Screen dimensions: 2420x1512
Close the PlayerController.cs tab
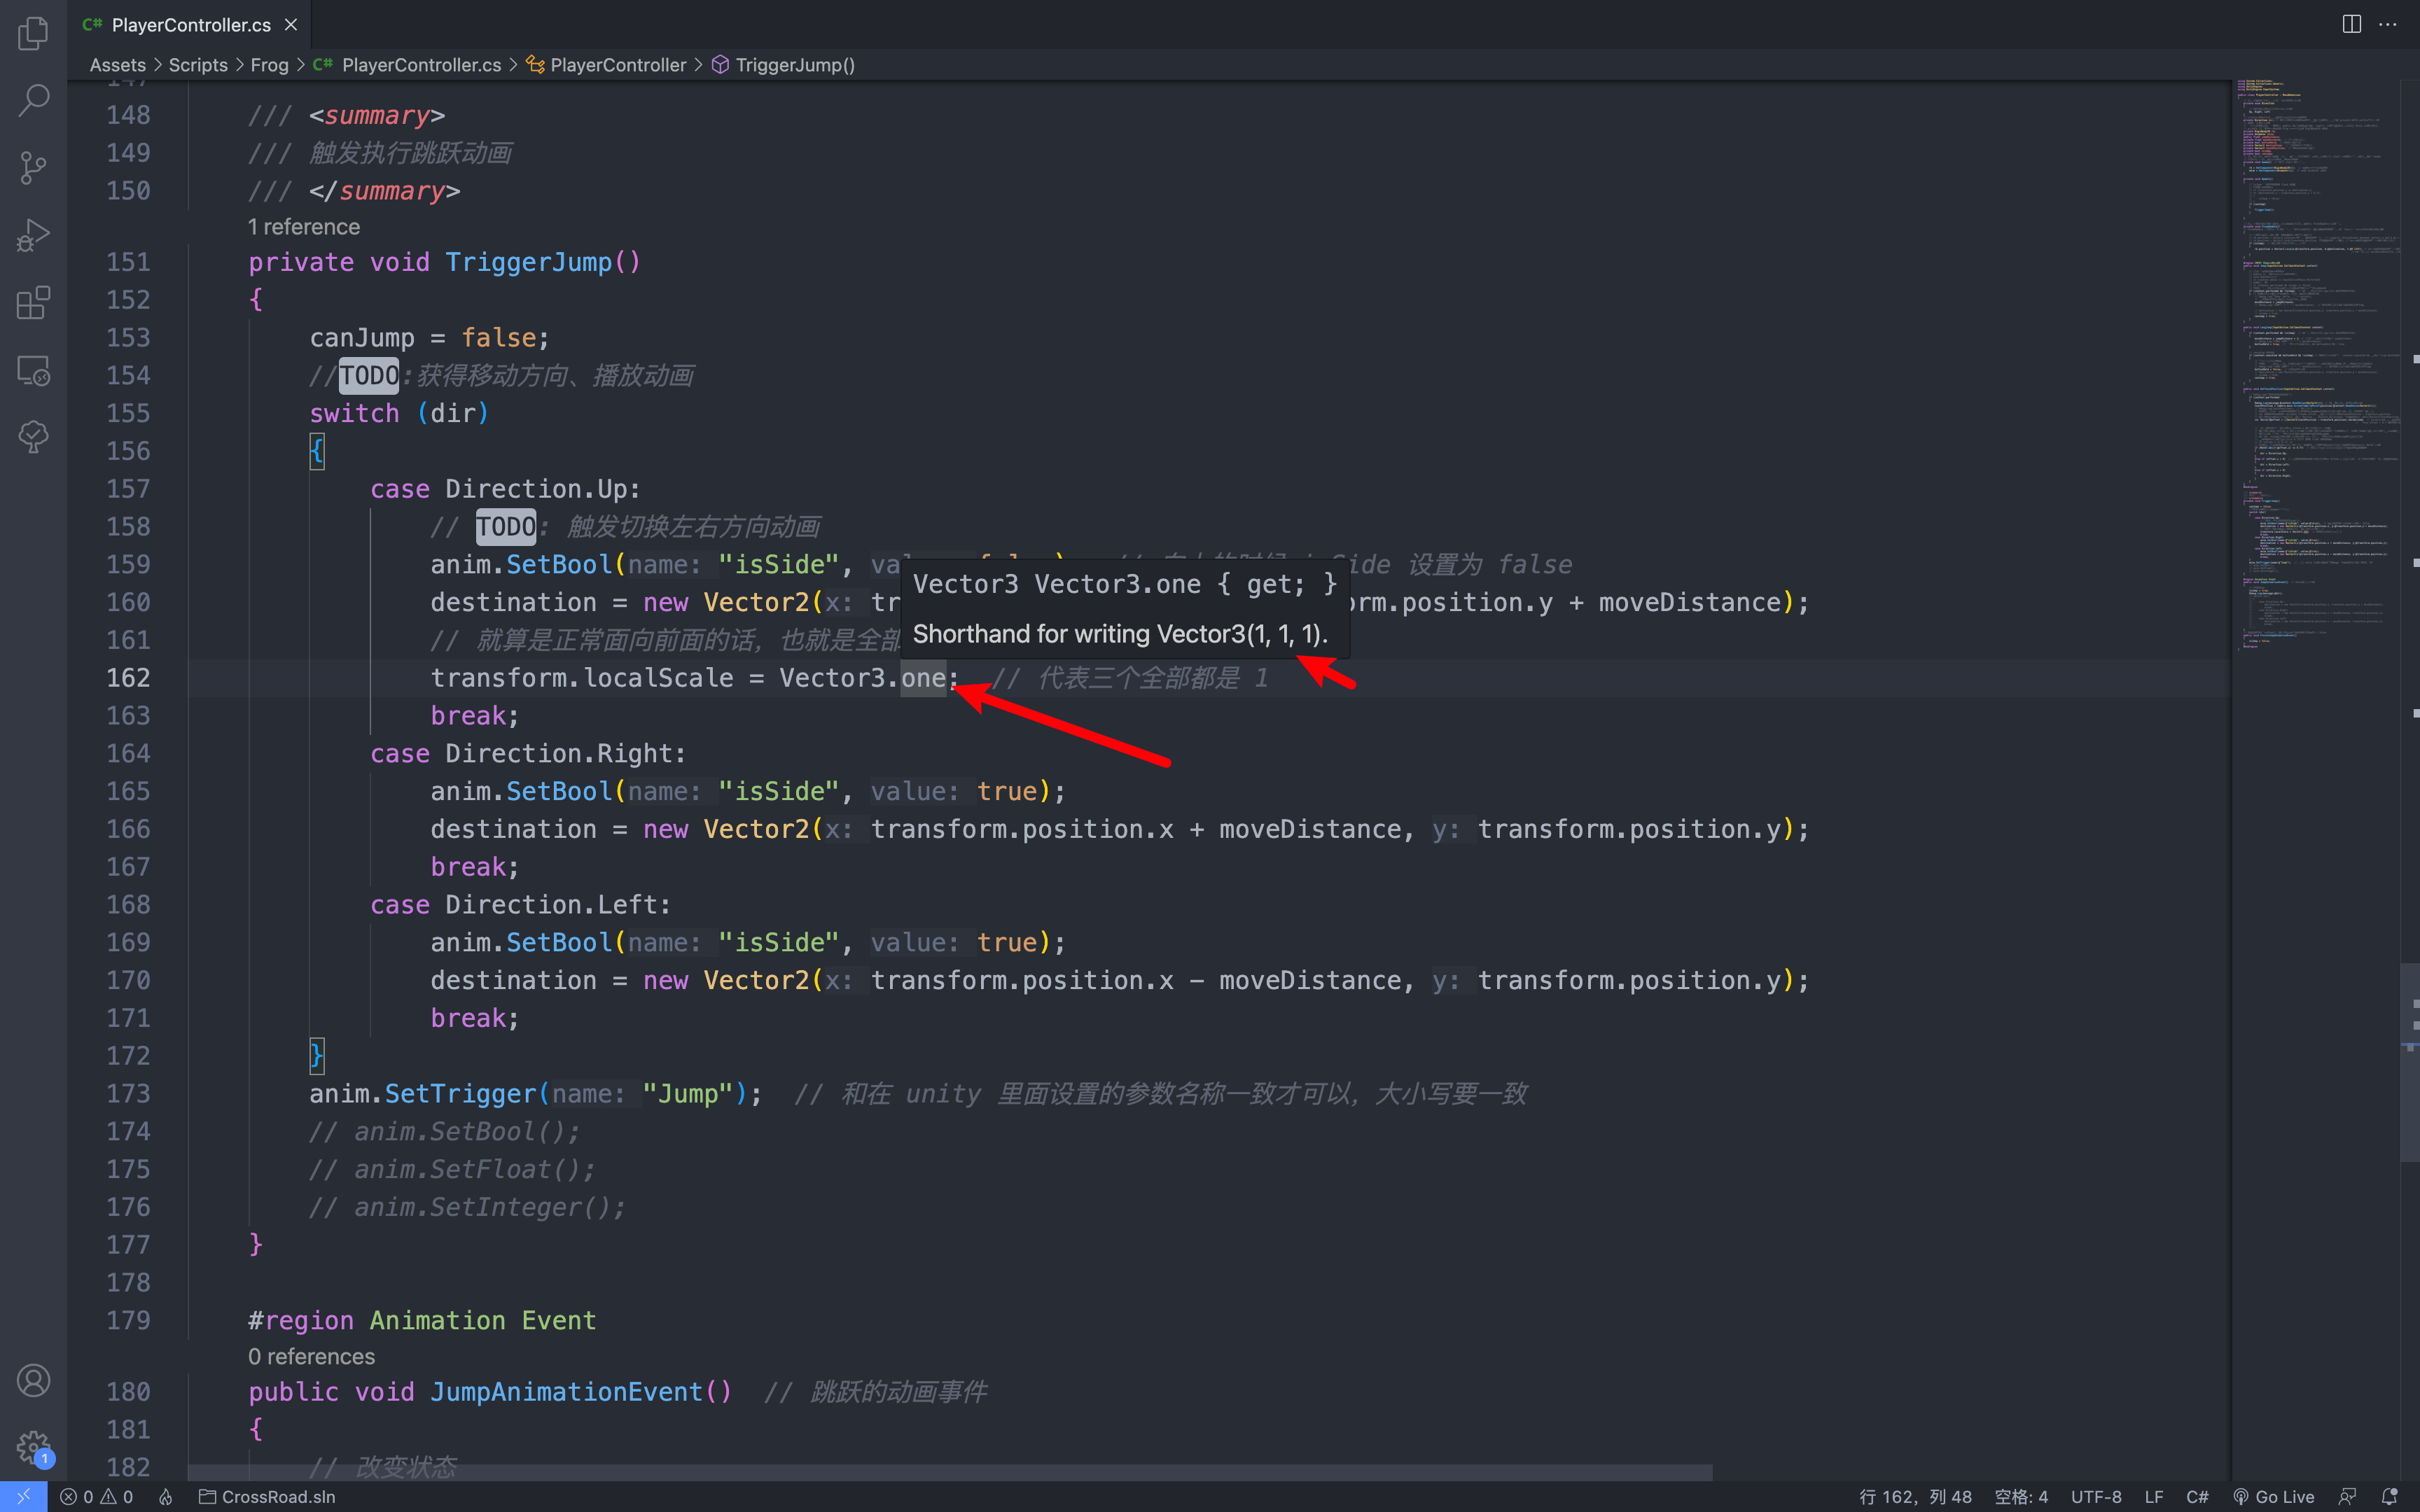click(x=291, y=24)
